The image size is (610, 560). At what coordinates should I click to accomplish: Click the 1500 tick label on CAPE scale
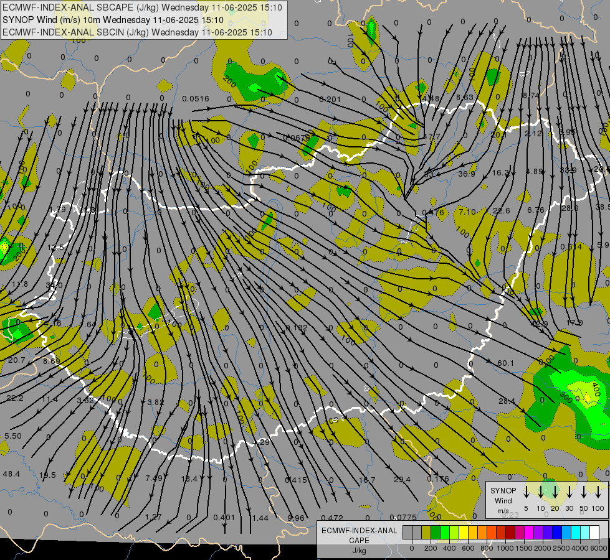(524, 548)
